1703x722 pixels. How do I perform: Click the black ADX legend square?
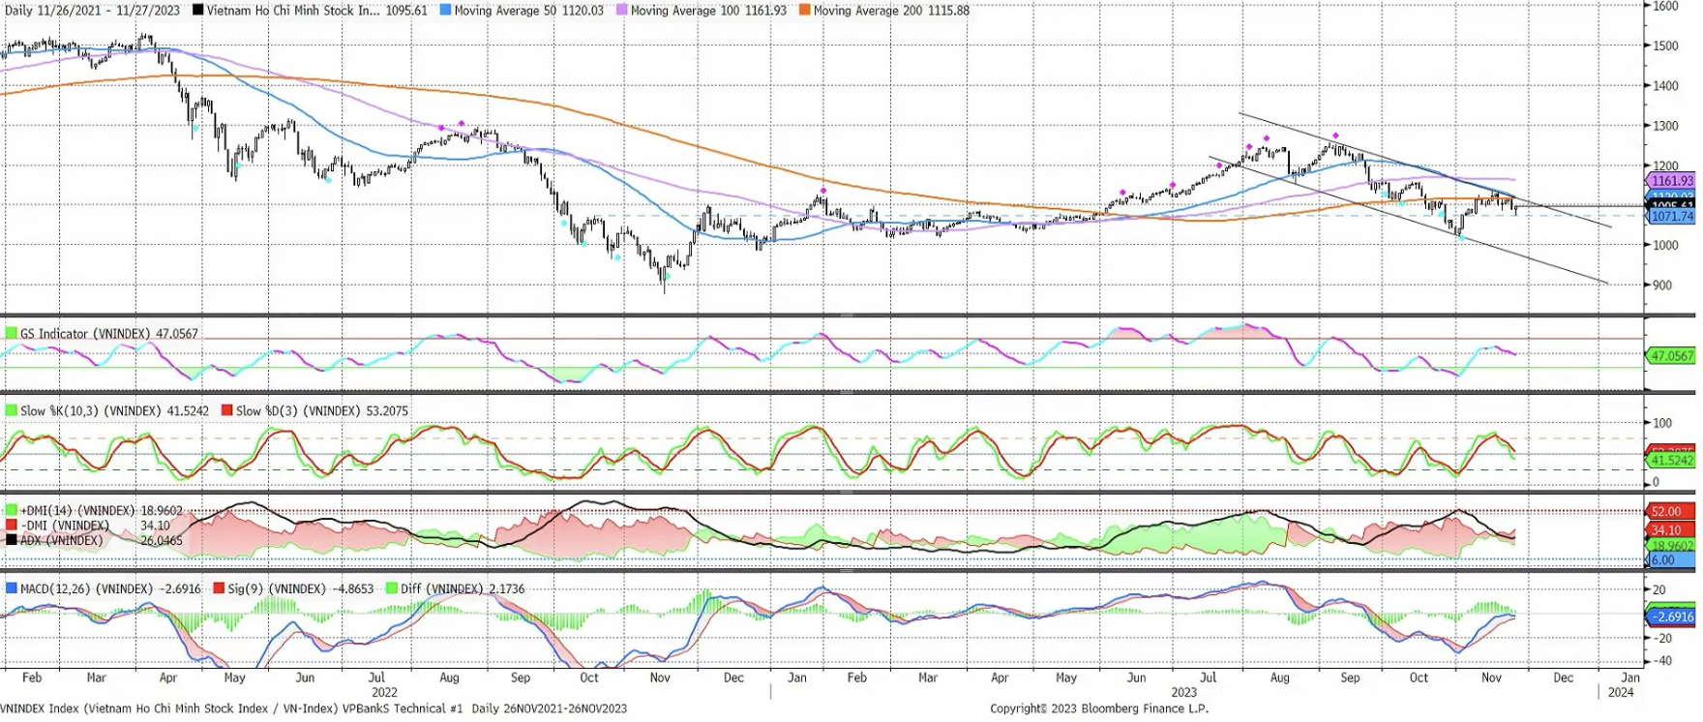pos(12,540)
